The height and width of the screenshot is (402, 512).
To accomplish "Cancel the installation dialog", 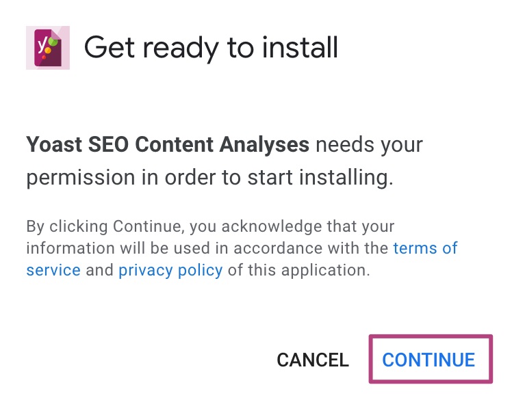I will tap(313, 360).
